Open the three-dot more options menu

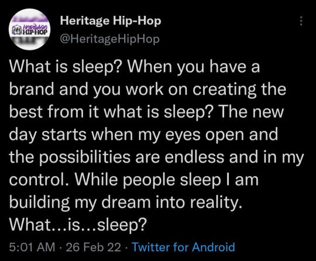(x=301, y=21)
